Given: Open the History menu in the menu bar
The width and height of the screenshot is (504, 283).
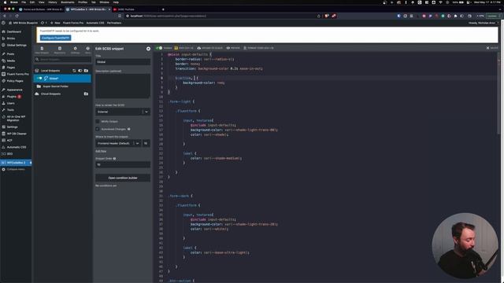Looking at the screenshot, I should click(x=52, y=2).
